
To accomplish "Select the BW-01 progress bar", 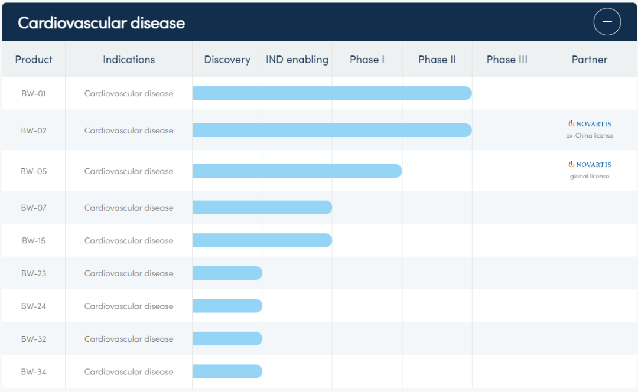I will point(331,93).
